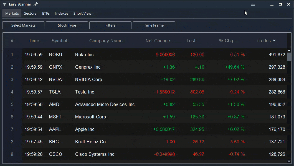Open the Time Frame dropdown
The image size is (294, 166).
[x=154, y=25]
